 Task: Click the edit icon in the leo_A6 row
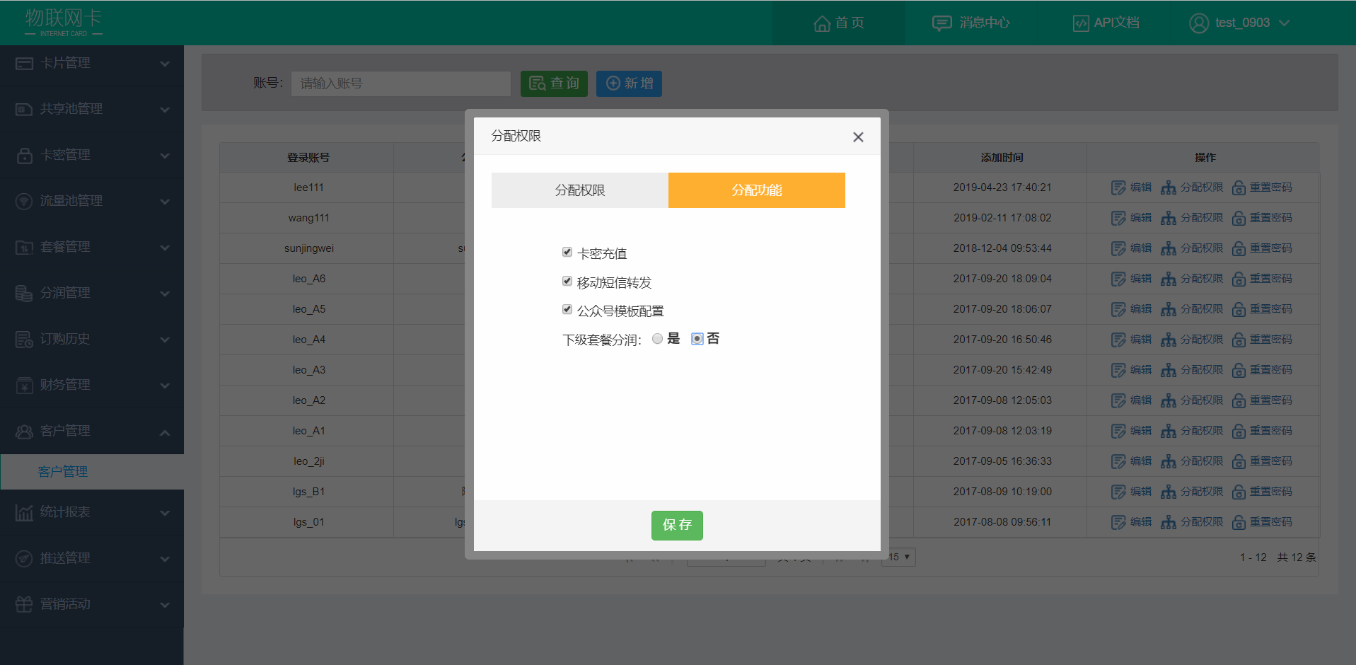pos(1118,279)
